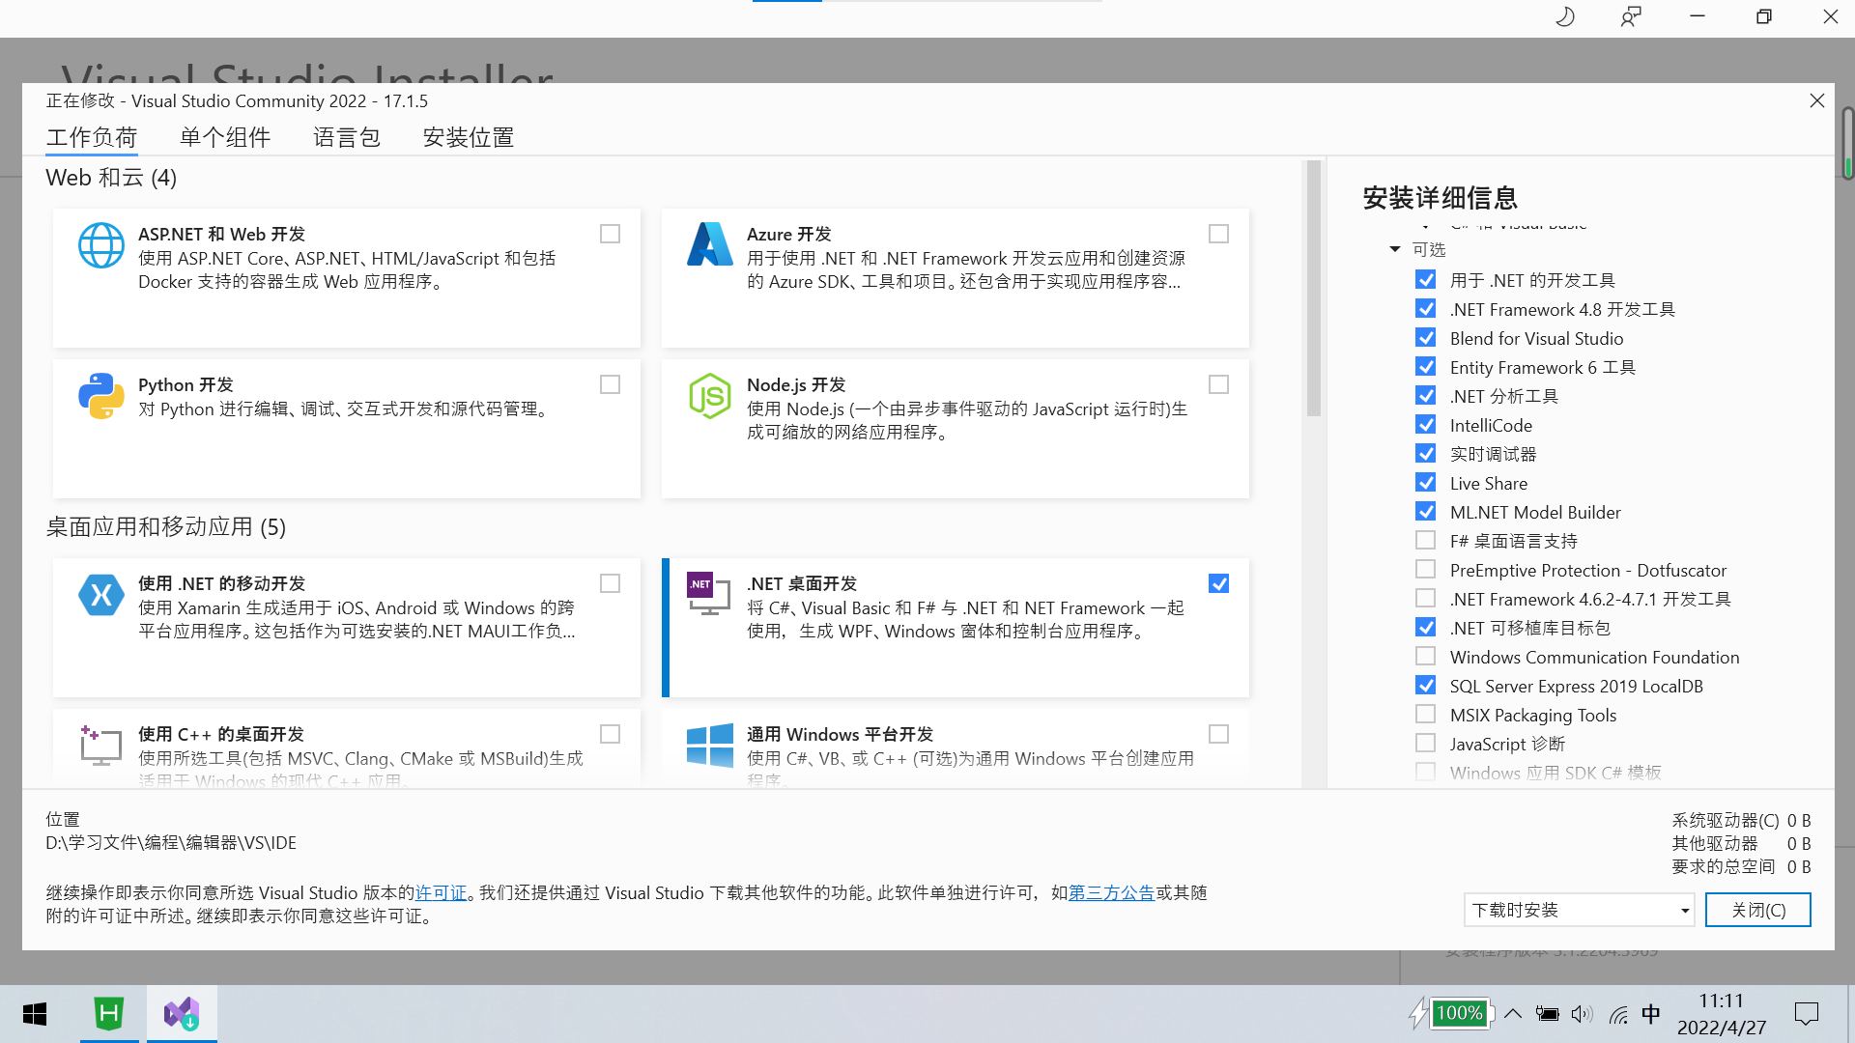This screenshot has height=1043, width=1855.
Task: Click the Node.js development workload icon
Action: point(709,396)
